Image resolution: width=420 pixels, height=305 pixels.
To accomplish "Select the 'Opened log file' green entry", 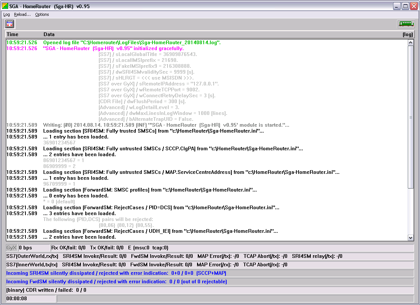I will (x=132, y=43).
